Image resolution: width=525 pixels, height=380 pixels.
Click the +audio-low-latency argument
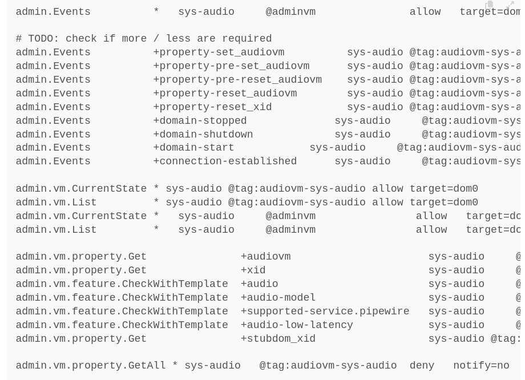click(x=297, y=325)
